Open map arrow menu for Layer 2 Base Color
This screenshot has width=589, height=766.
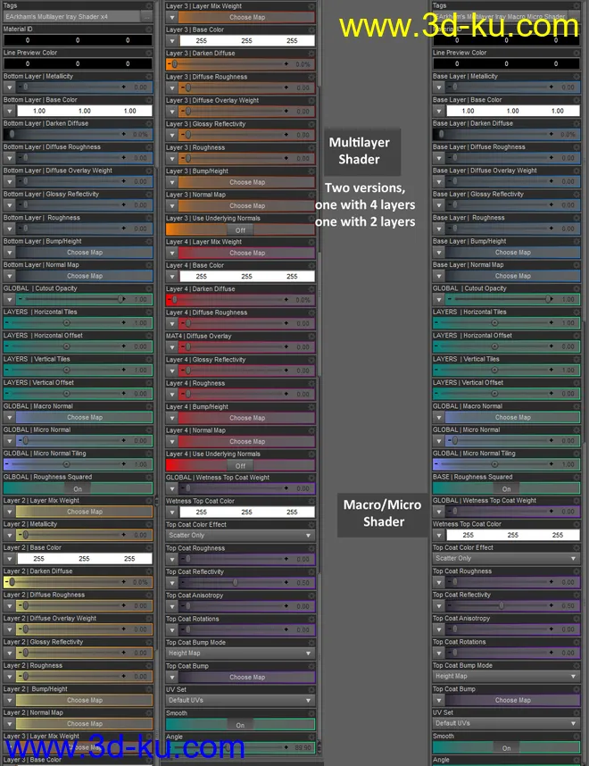(x=9, y=559)
